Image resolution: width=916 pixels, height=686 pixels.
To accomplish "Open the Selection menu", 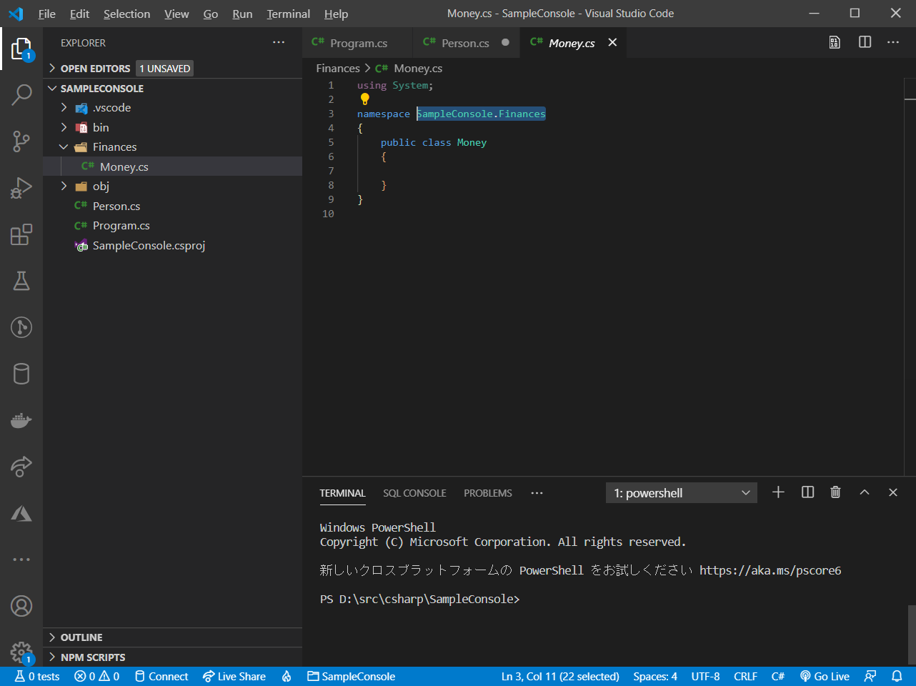I will coord(126,14).
